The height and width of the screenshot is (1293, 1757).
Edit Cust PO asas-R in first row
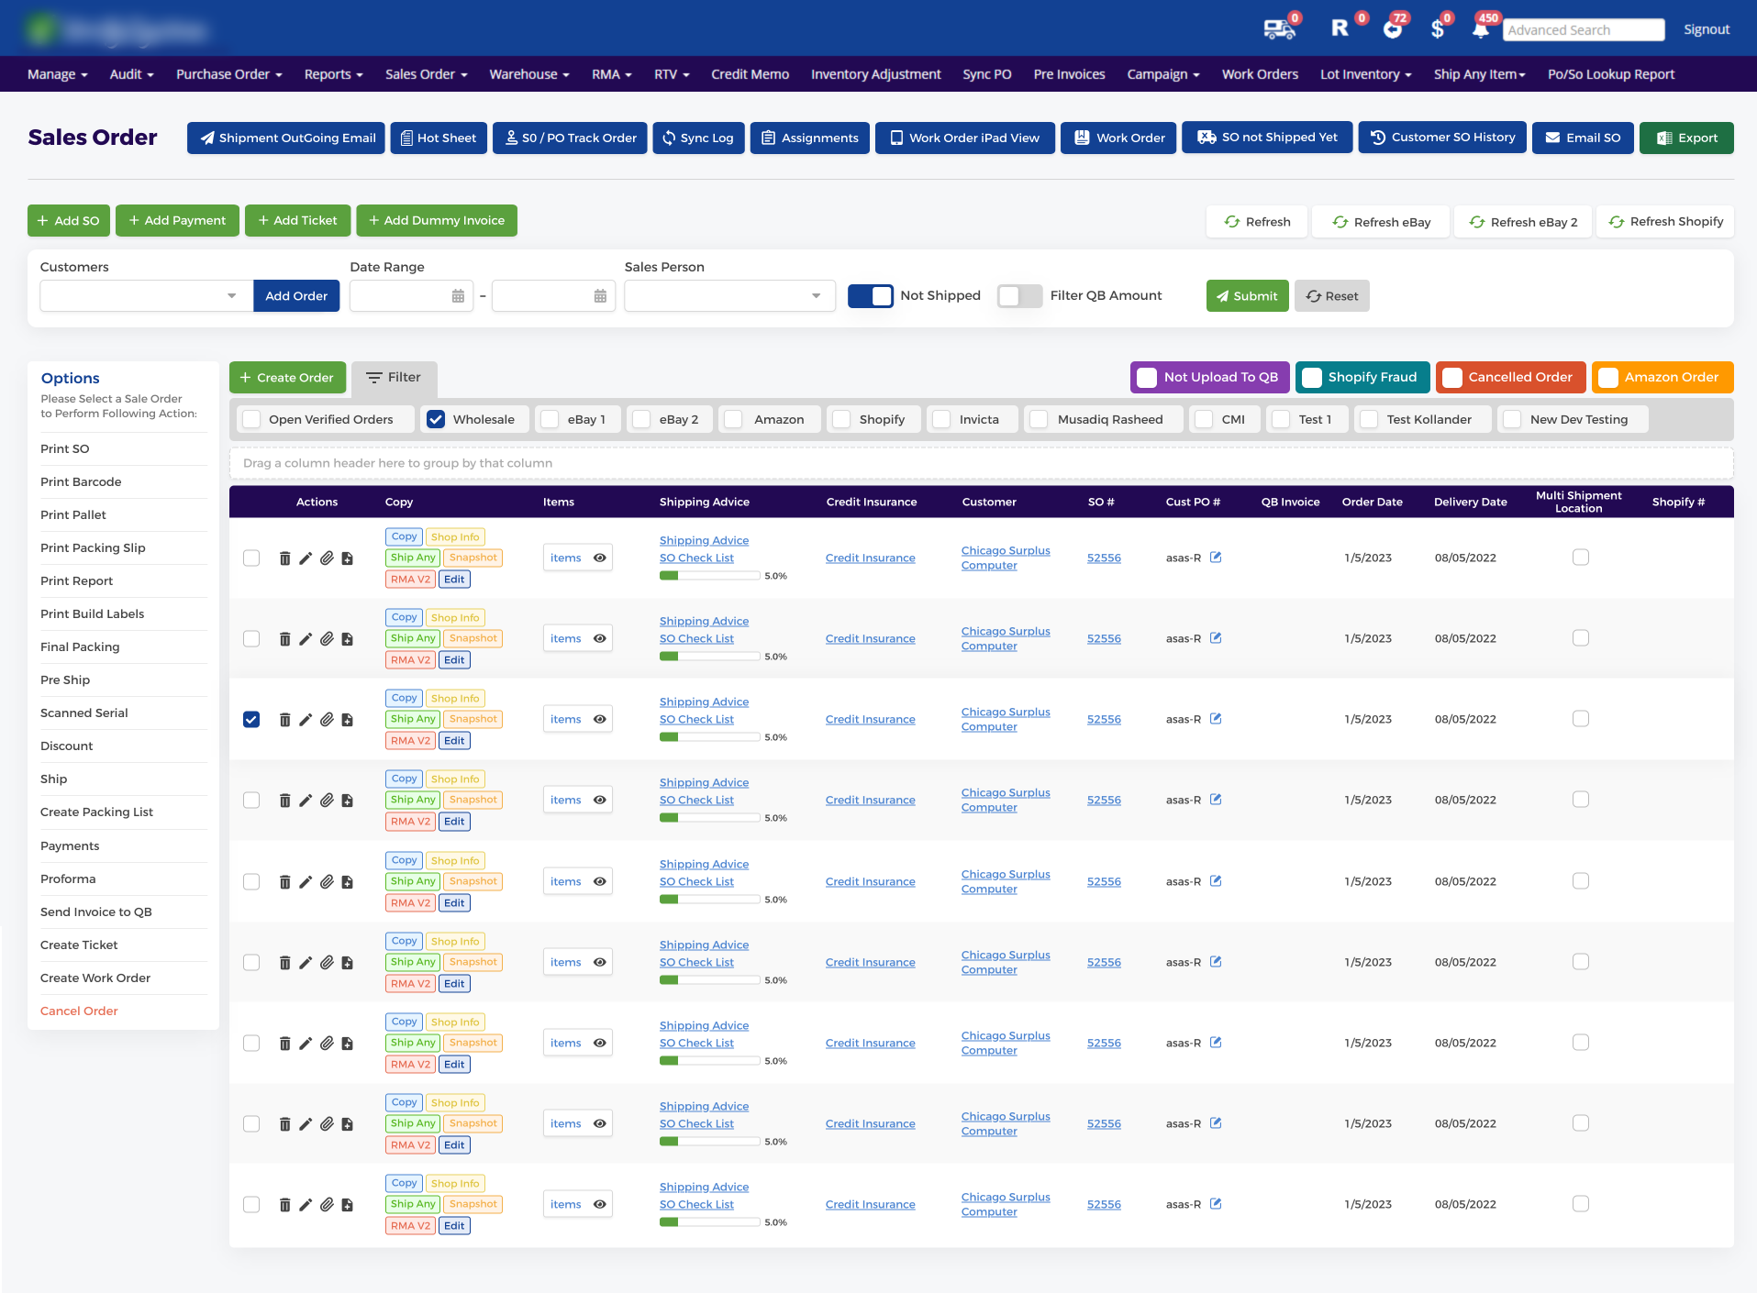coord(1216,558)
